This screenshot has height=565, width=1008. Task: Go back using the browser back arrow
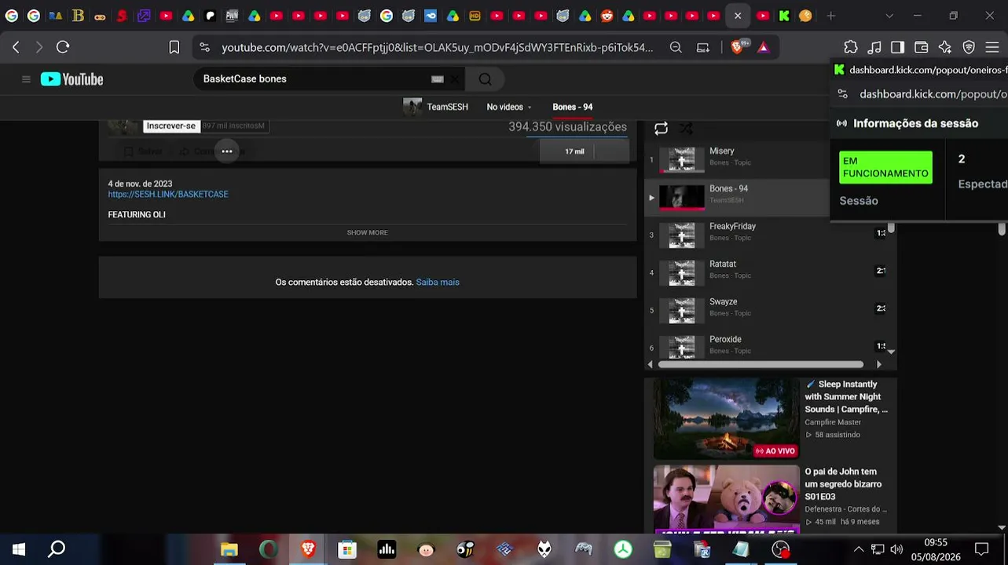(16, 47)
